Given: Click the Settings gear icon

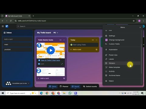Looking at the screenshot, I should [106, 36].
